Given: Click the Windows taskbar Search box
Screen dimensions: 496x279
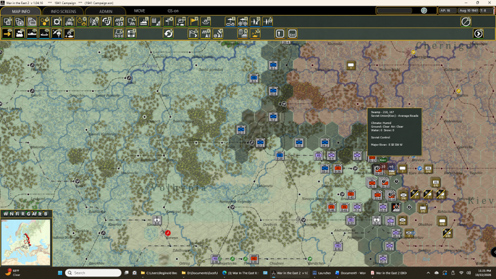Looking at the screenshot, I should pos(94,273).
